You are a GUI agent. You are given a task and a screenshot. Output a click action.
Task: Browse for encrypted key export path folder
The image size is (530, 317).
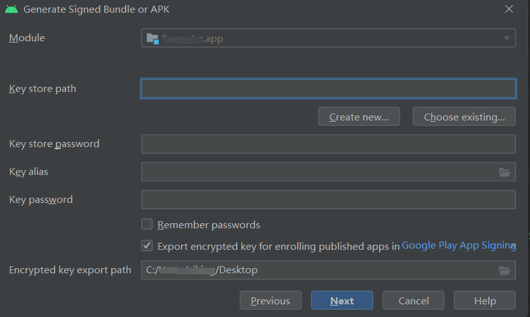tap(505, 270)
